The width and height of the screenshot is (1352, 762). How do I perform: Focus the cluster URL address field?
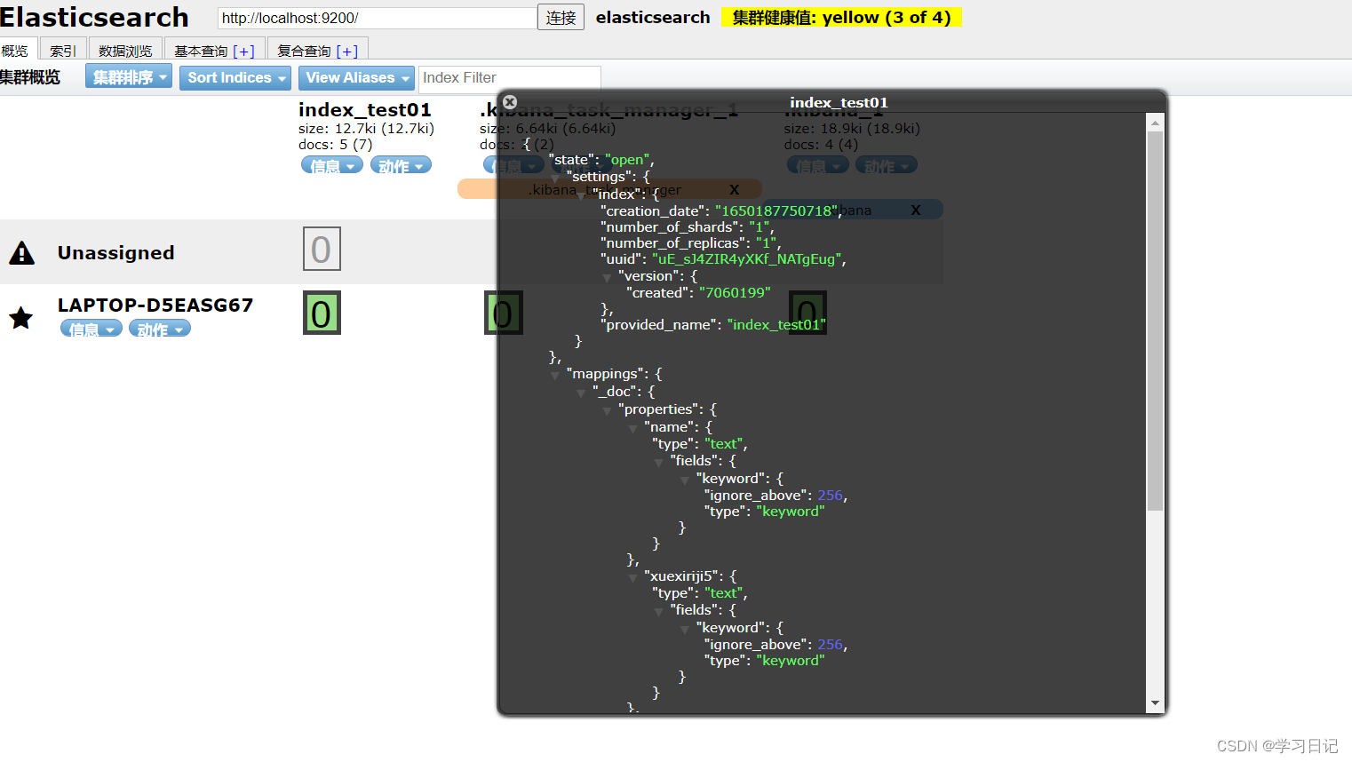pos(377,18)
